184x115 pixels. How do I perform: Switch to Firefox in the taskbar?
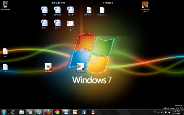(x=48, y=112)
